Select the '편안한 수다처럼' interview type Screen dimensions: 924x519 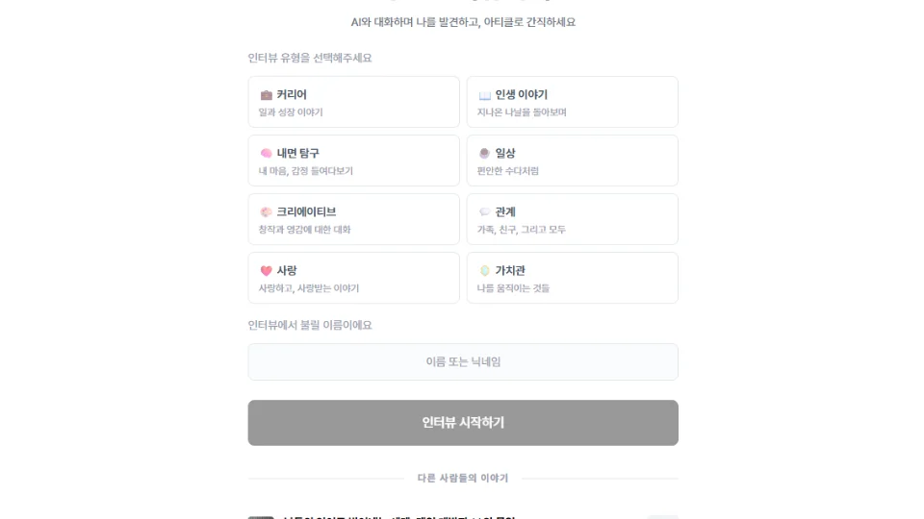click(572, 161)
